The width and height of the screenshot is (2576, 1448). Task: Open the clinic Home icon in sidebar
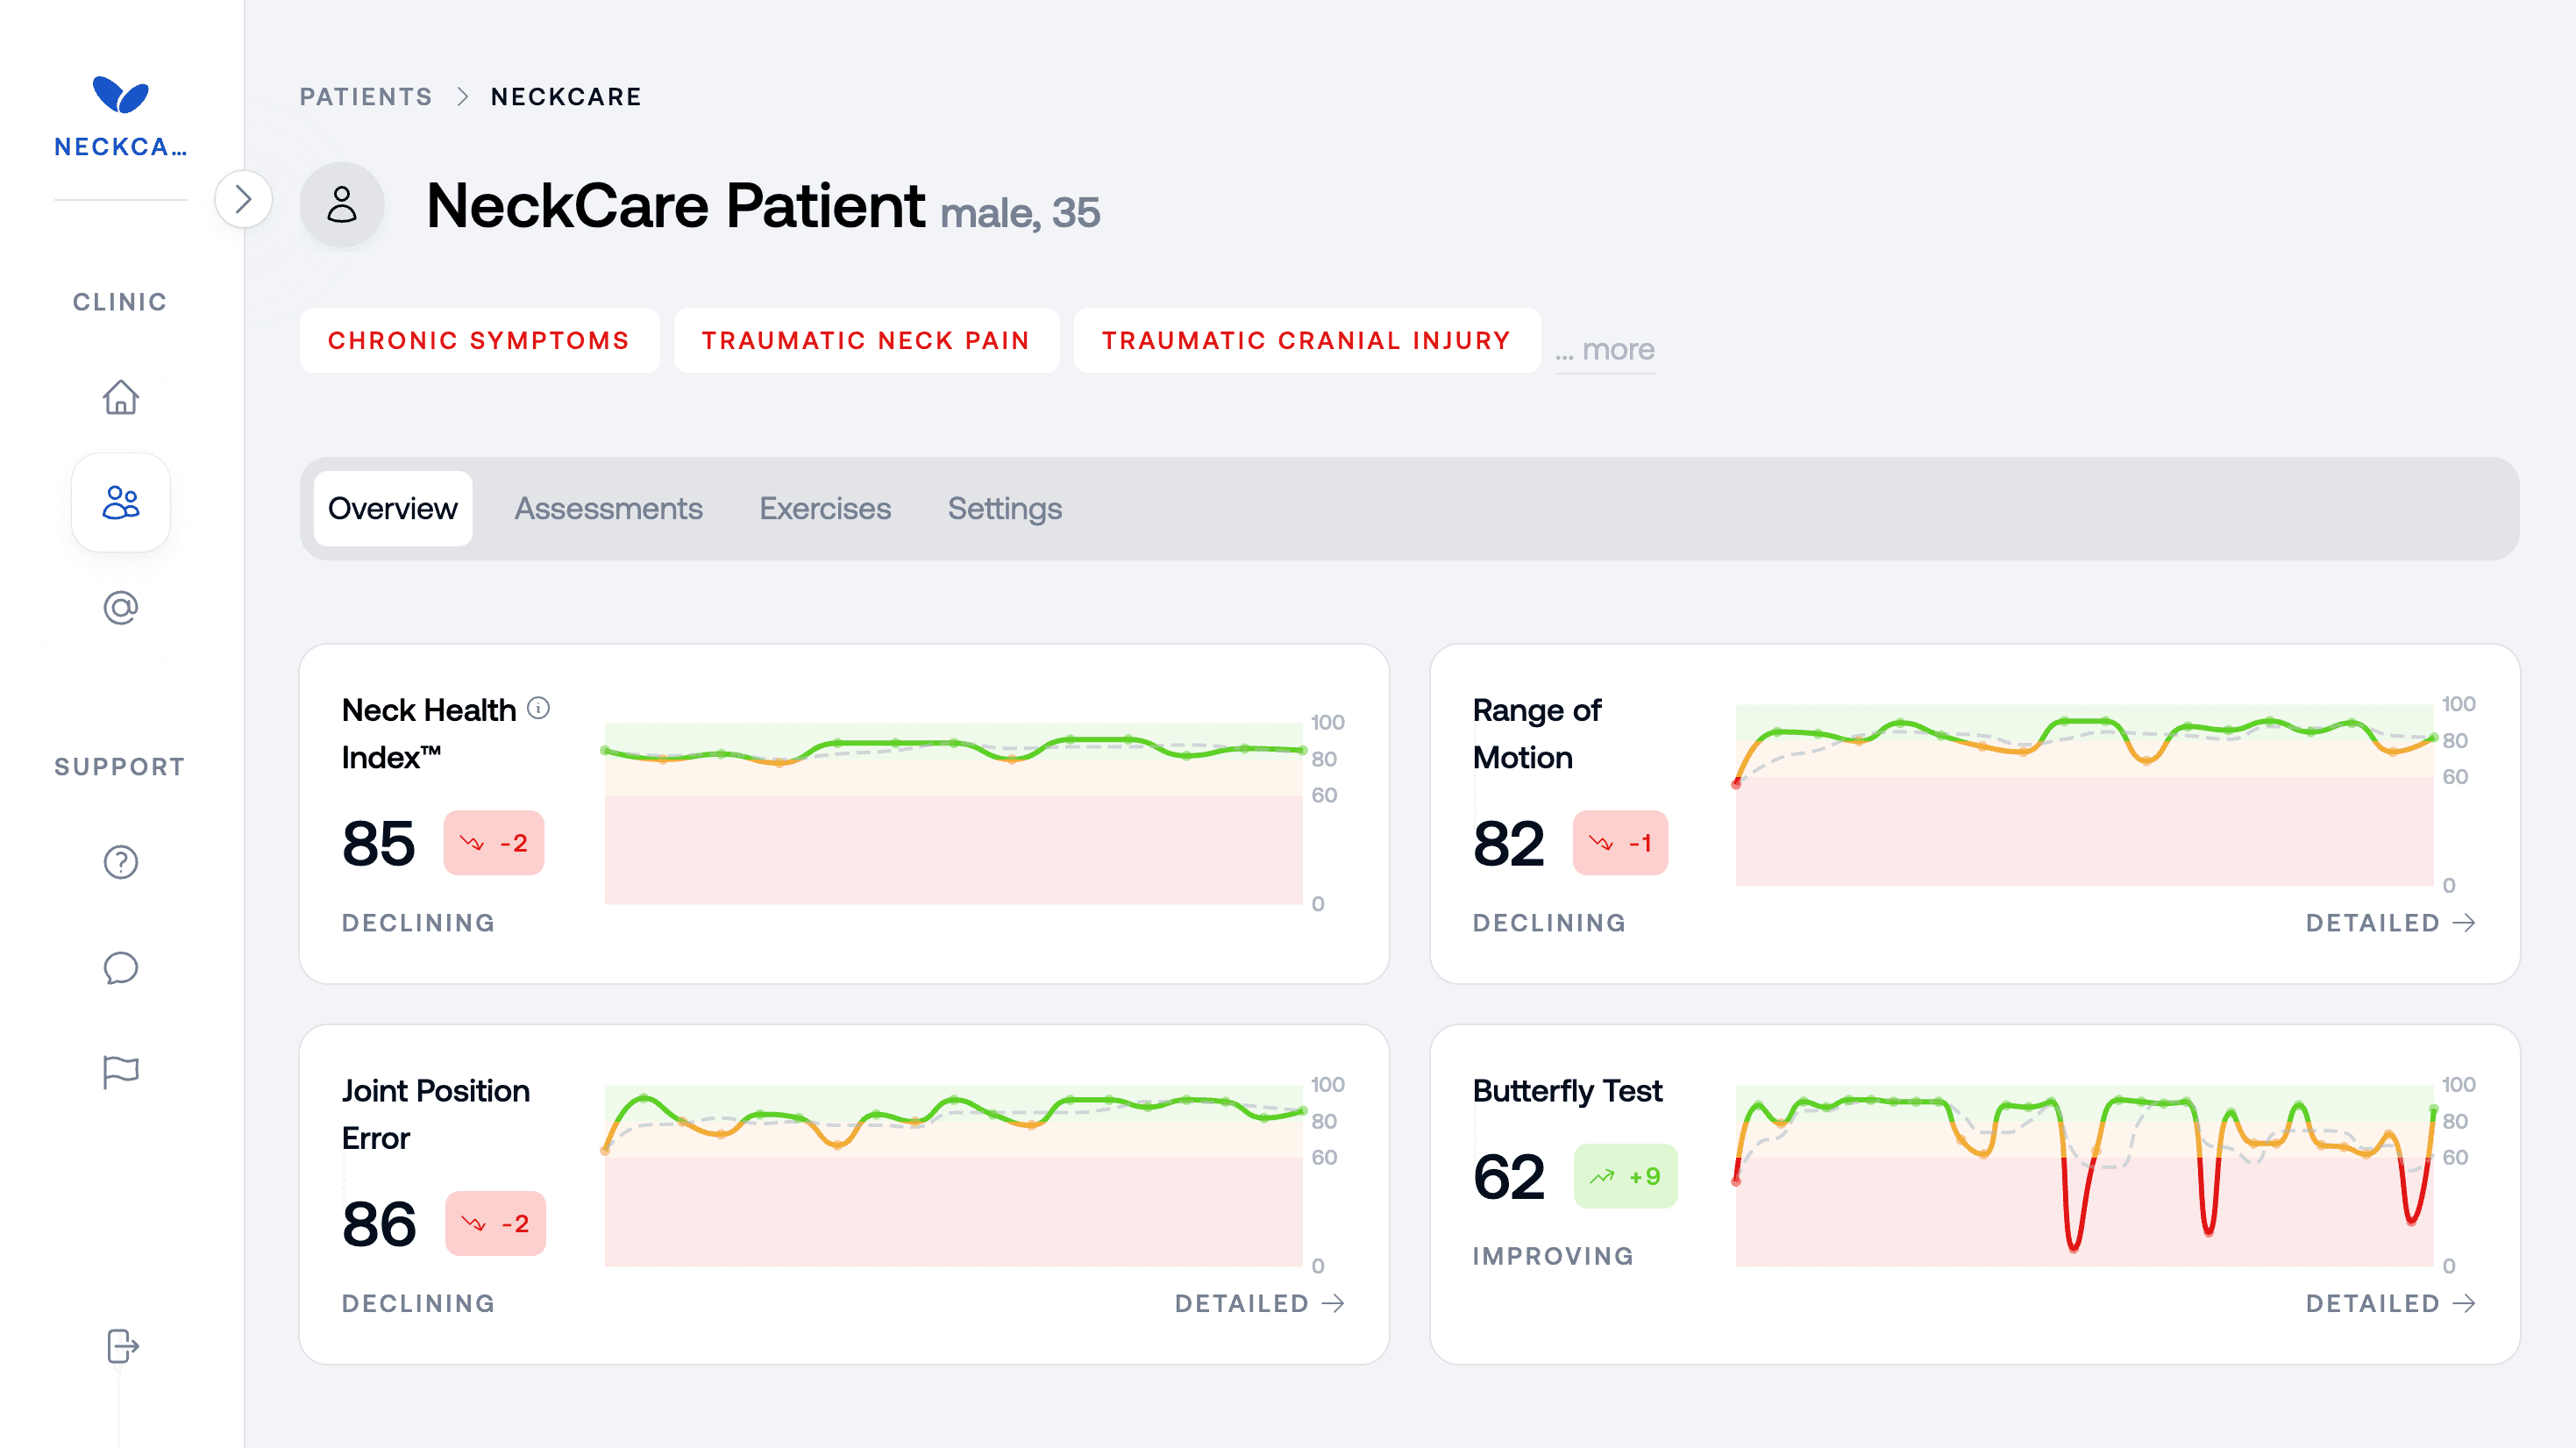pos(120,397)
